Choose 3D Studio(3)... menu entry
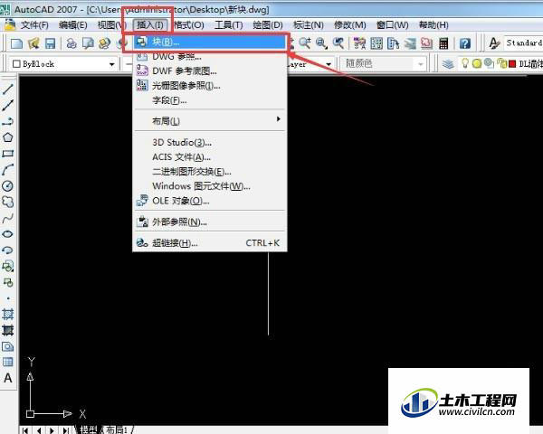The width and height of the screenshot is (543, 434). pyautogui.click(x=210, y=142)
